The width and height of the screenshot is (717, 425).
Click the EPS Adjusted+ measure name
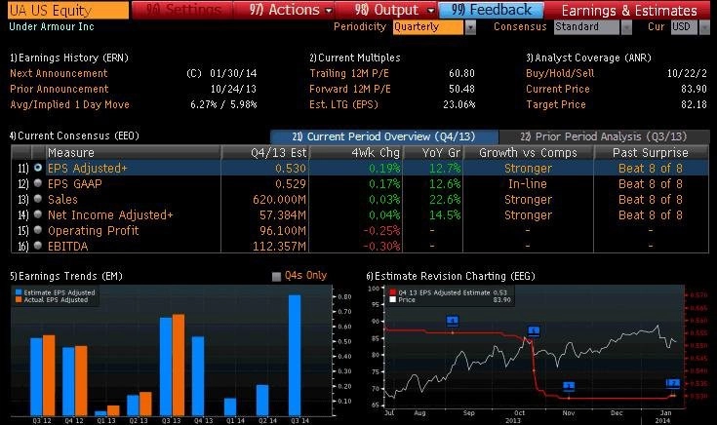pos(87,169)
